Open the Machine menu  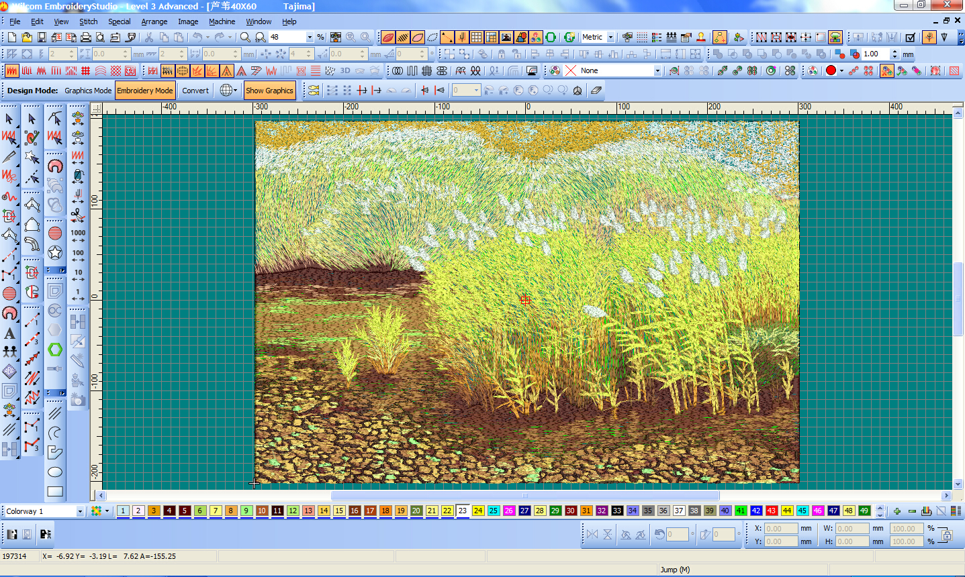[x=222, y=21]
